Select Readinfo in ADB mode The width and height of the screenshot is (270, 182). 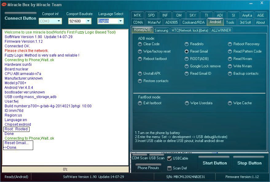tap(186, 44)
